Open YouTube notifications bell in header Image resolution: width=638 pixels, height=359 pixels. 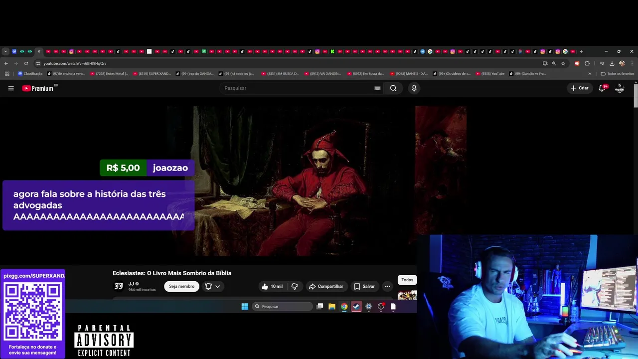coord(602,88)
